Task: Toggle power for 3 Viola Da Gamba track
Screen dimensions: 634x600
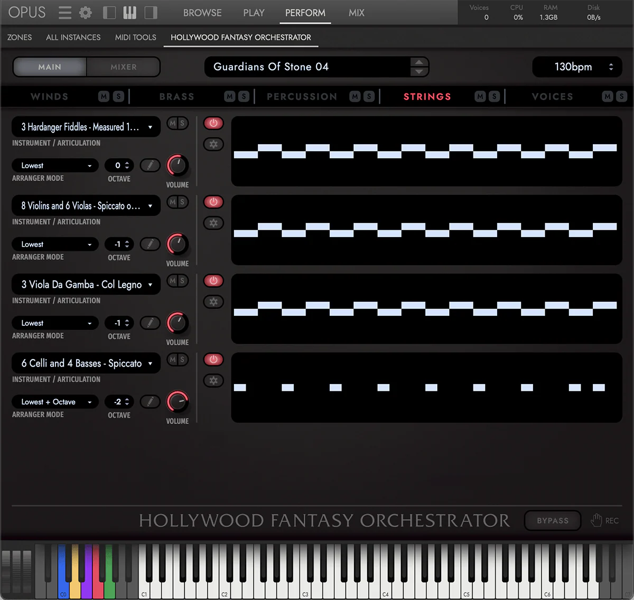Action: pos(213,280)
